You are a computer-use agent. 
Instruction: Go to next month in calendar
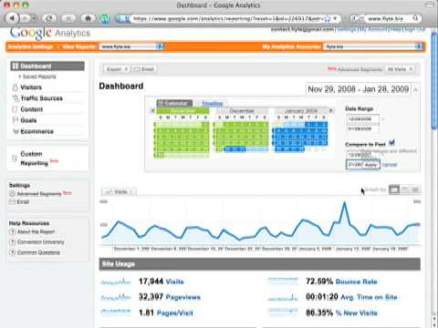pyautogui.click(x=331, y=111)
